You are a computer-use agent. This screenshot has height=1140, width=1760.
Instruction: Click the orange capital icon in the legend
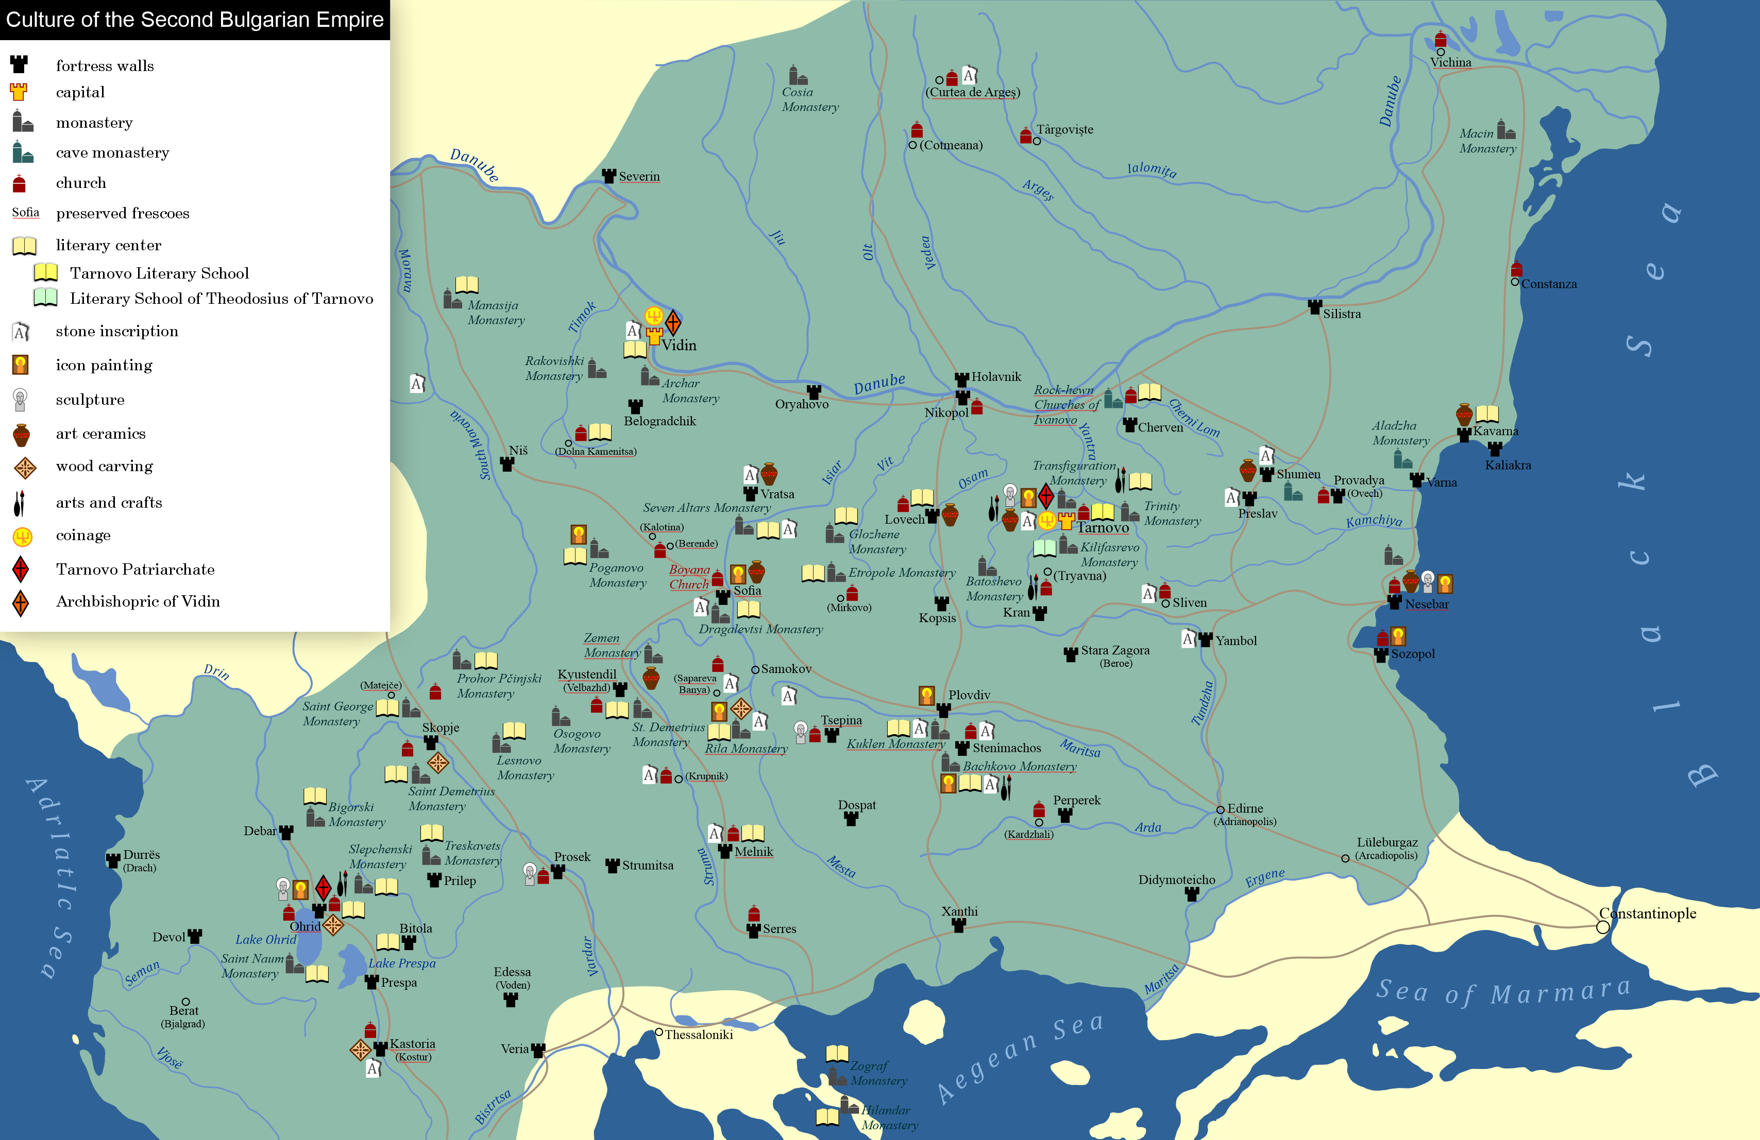tap(19, 92)
